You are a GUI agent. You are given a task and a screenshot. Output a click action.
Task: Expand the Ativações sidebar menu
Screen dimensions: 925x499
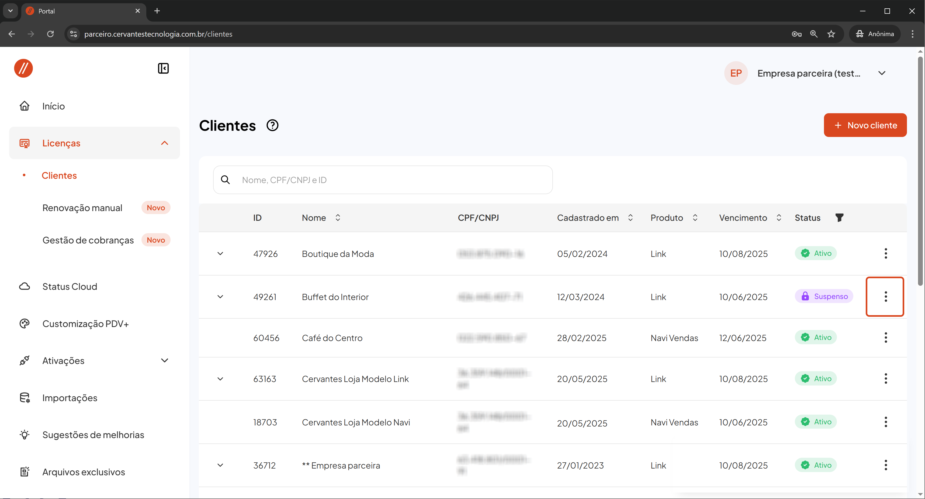pyautogui.click(x=164, y=360)
